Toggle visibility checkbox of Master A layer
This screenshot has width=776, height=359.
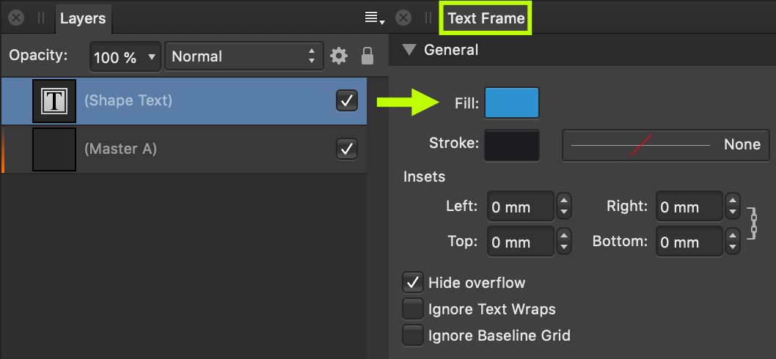coord(347,149)
